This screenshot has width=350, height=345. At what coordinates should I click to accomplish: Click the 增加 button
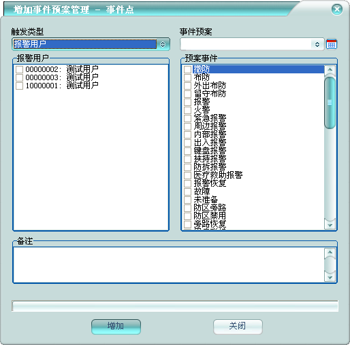(116, 327)
